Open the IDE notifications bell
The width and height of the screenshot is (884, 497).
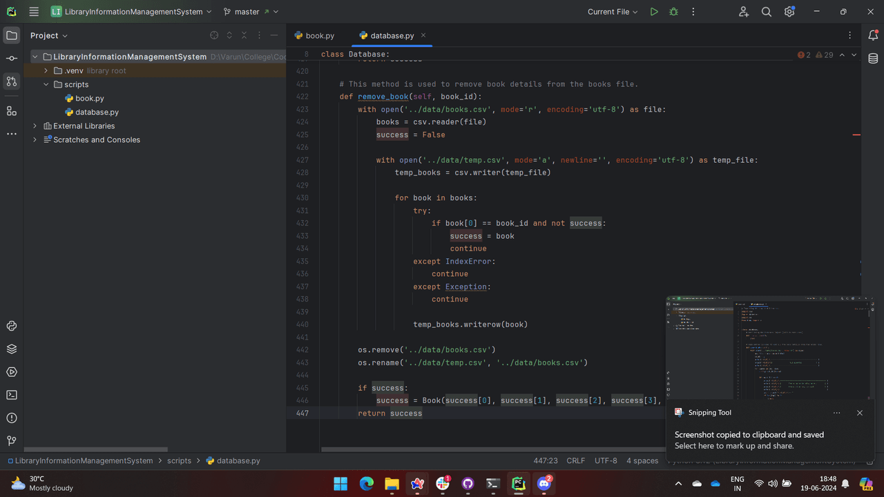pos(873,35)
